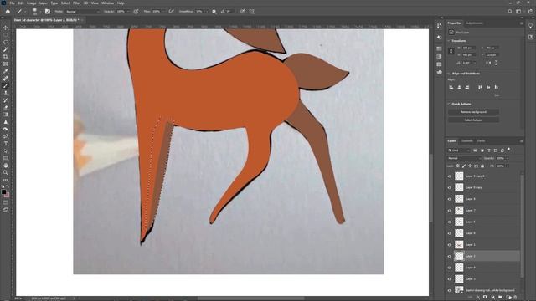The width and height of the screenshot is (536, 301).
Task: Select the Eraser tool
Action: pos(6,108)
